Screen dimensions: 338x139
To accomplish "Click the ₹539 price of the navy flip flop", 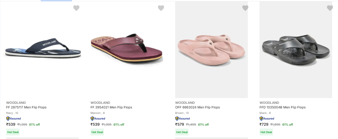I will coord(11,124).
